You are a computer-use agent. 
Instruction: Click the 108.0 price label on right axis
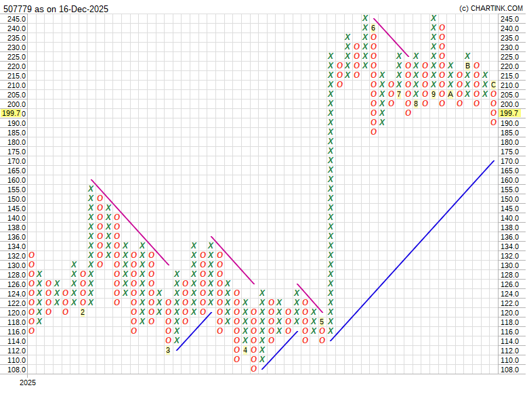tap(509, 370)
